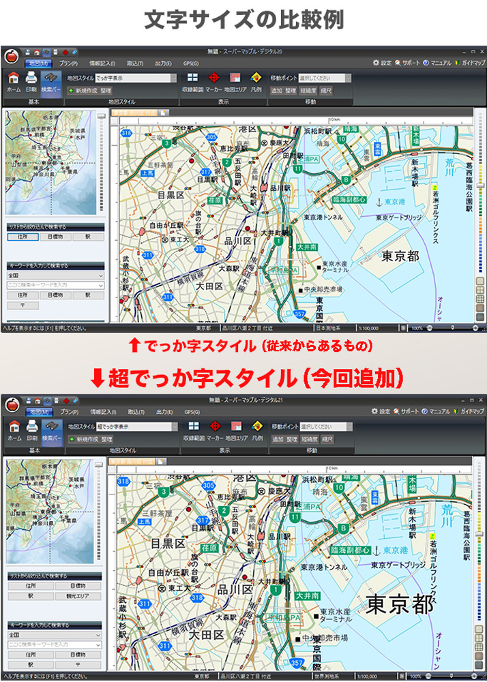Click the zoom percentage slider in the デジタル20 status bar

tap(453, 328)
